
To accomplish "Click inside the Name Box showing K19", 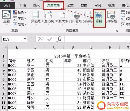I will pyautogui.click(x=12, y=39).
